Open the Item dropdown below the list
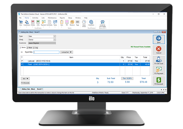This screenshot has height=129, width=183. point(25,78)
